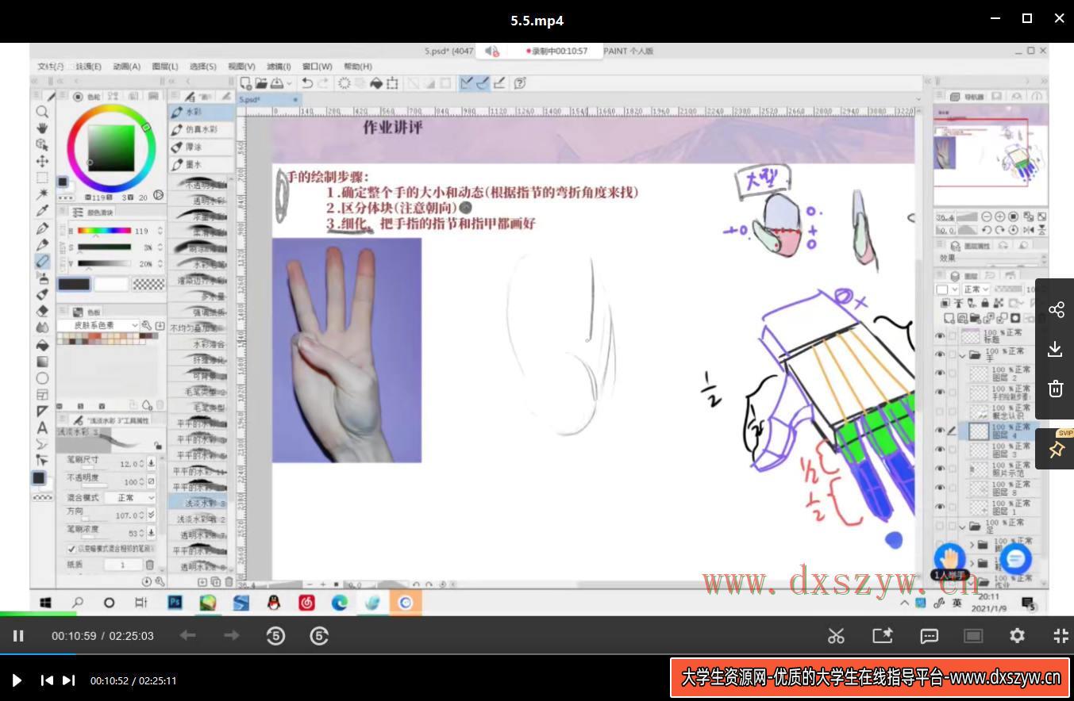Click the pin icon marked SVIP
Image resolution: width=1074 pixels, height=701 pixels.
(1056, 449)
